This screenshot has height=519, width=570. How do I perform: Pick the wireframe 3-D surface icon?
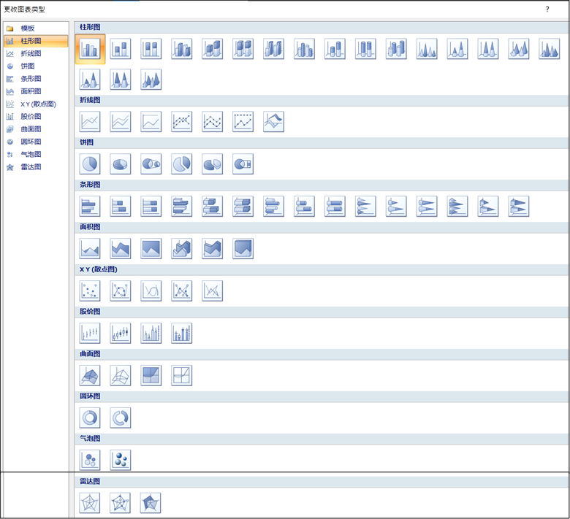click(x=121, y=375)
